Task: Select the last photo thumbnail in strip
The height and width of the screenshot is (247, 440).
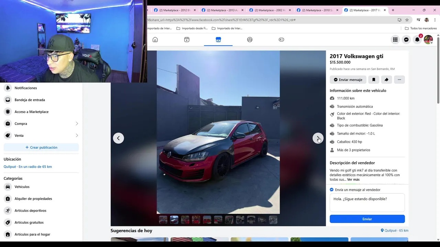Action: [x=273, y=220]
